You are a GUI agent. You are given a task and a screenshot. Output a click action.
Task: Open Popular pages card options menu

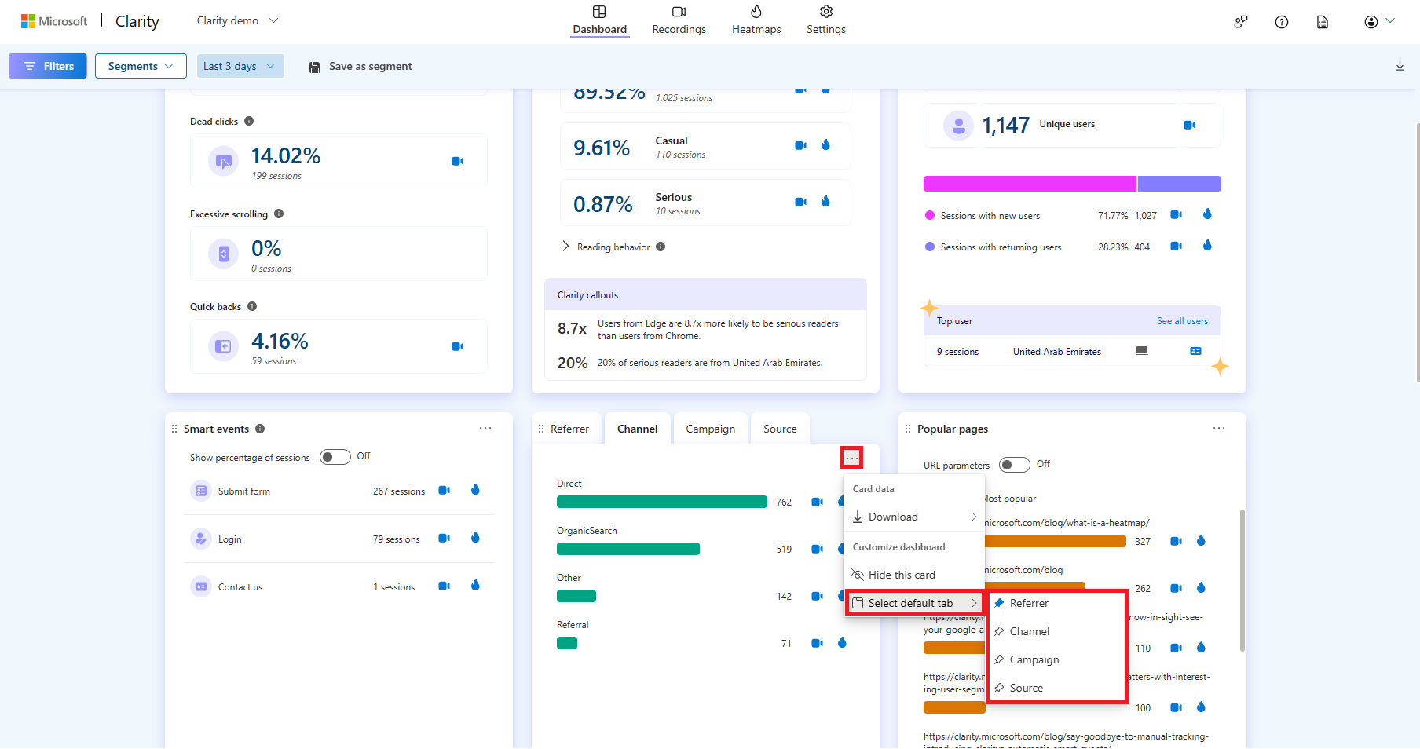point(1219,428)
